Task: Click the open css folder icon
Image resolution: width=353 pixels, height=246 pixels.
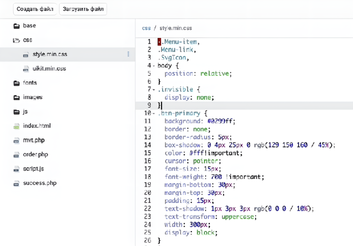Action: [x=16, y=40]
